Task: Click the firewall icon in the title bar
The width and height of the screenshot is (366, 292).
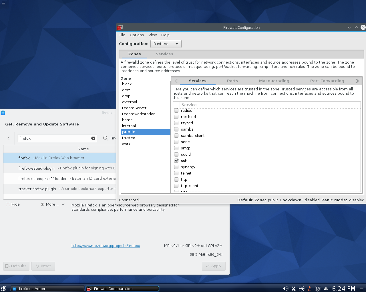Action: tap(120, 27)
